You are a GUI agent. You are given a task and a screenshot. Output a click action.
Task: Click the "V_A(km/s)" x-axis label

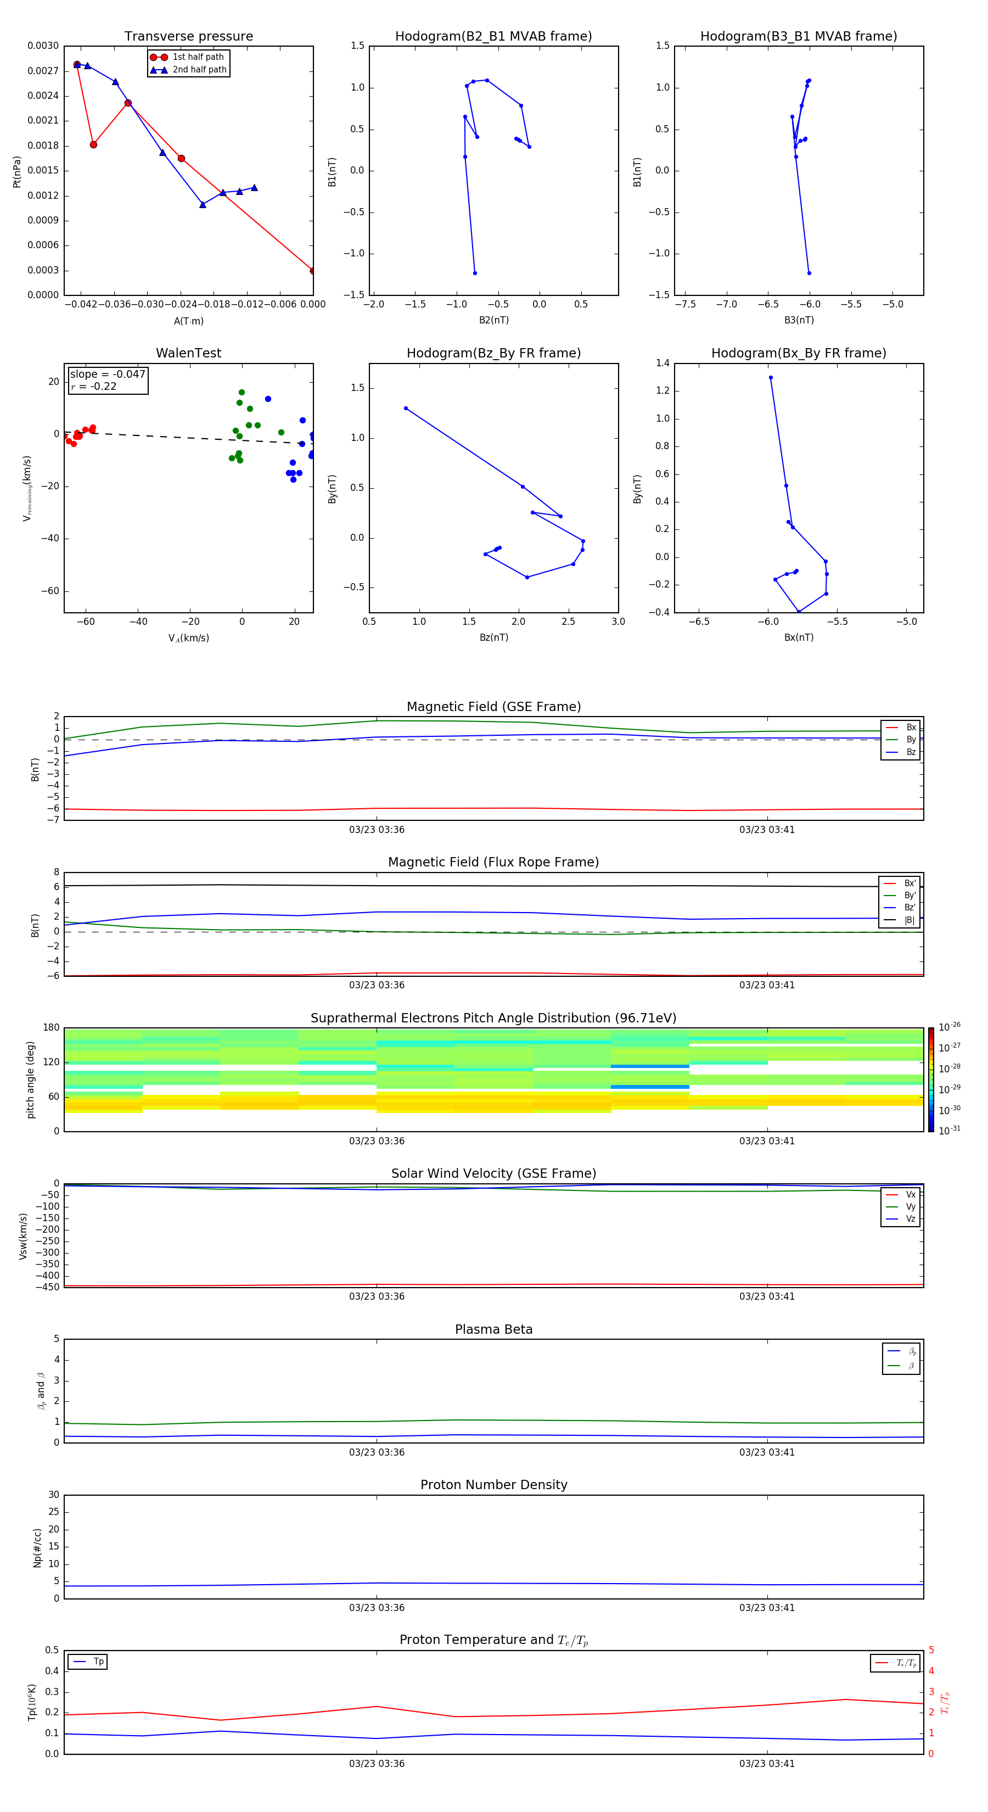click(x=188, y=638)
